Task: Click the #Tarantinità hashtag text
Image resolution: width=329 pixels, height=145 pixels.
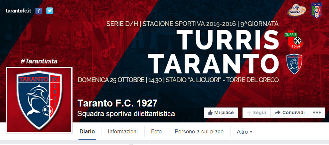Action: (39, 61)
